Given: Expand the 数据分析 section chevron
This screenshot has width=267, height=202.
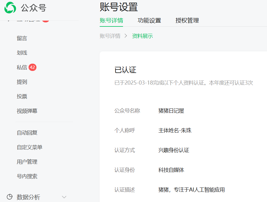Looking at the screenshot, I should click(x=64, y=197).
